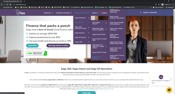Click the Contact nav link
175x94 pixels.
(x=104, y=13)
